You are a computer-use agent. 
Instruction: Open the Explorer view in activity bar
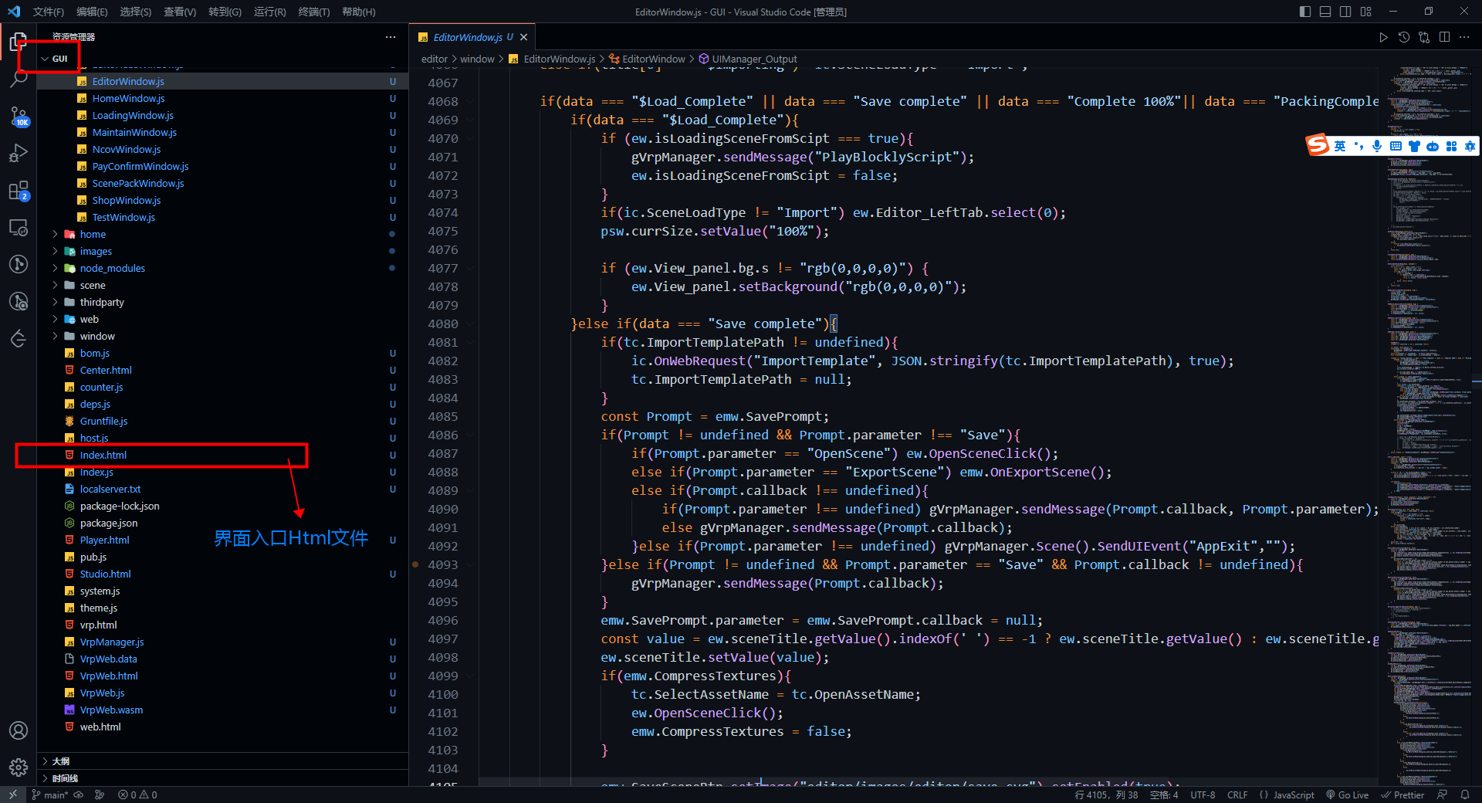point(19,42)
